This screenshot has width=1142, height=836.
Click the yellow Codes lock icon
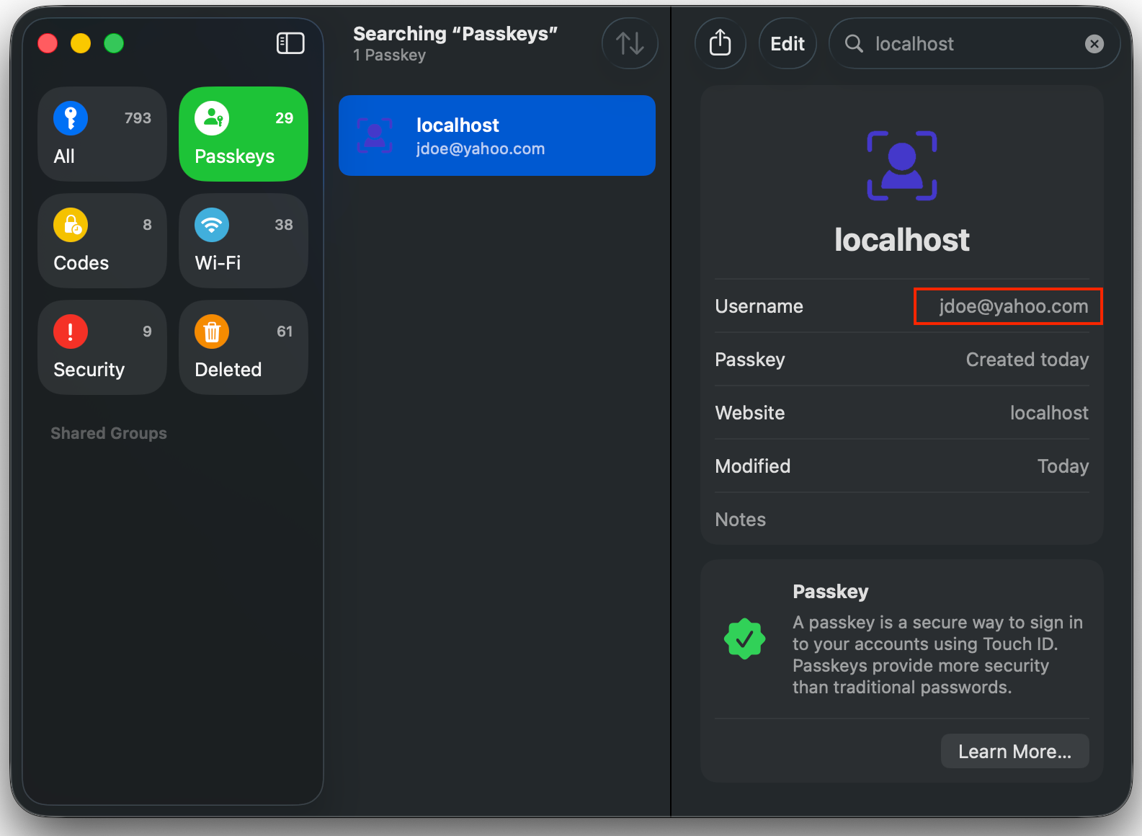point(71,225)
